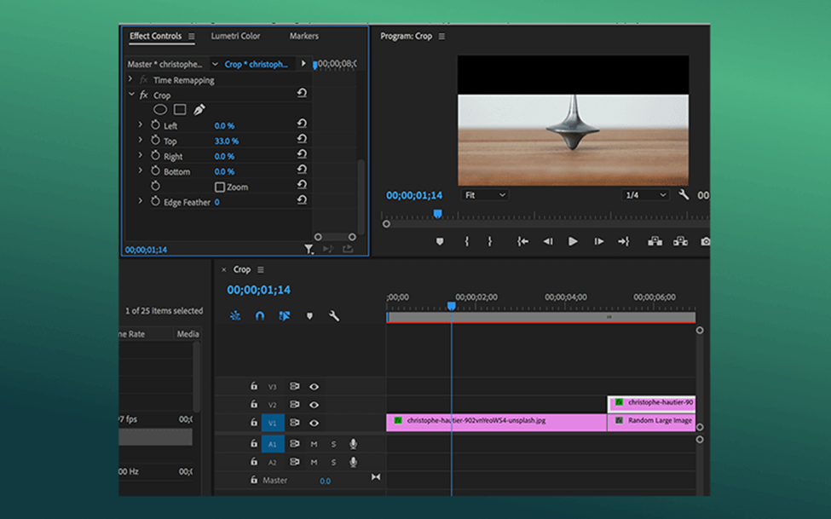The width and height of the screenshot is (831, 519).
Task: Toggle animation stopwatch for Top
Action: (x=155, y=140)
